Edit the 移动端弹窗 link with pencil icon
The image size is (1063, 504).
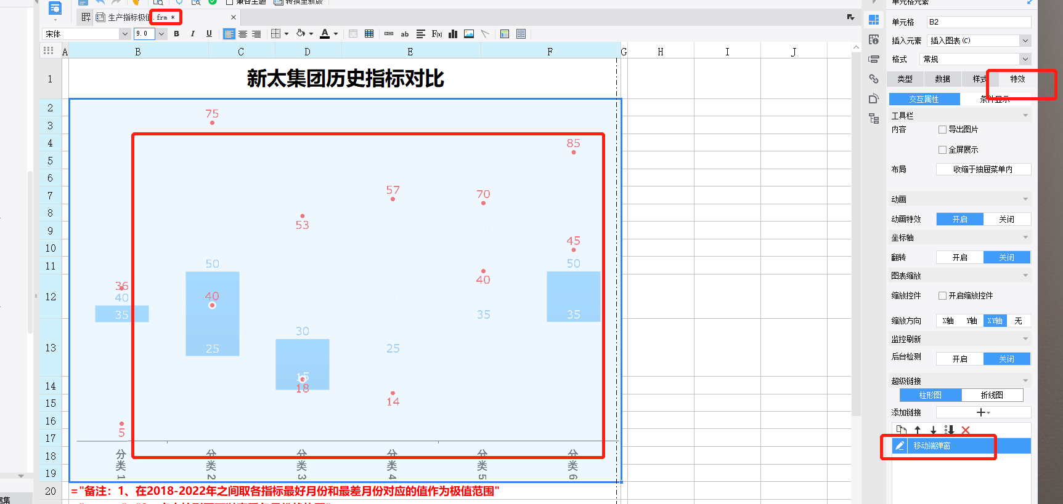tap(900, 446)
